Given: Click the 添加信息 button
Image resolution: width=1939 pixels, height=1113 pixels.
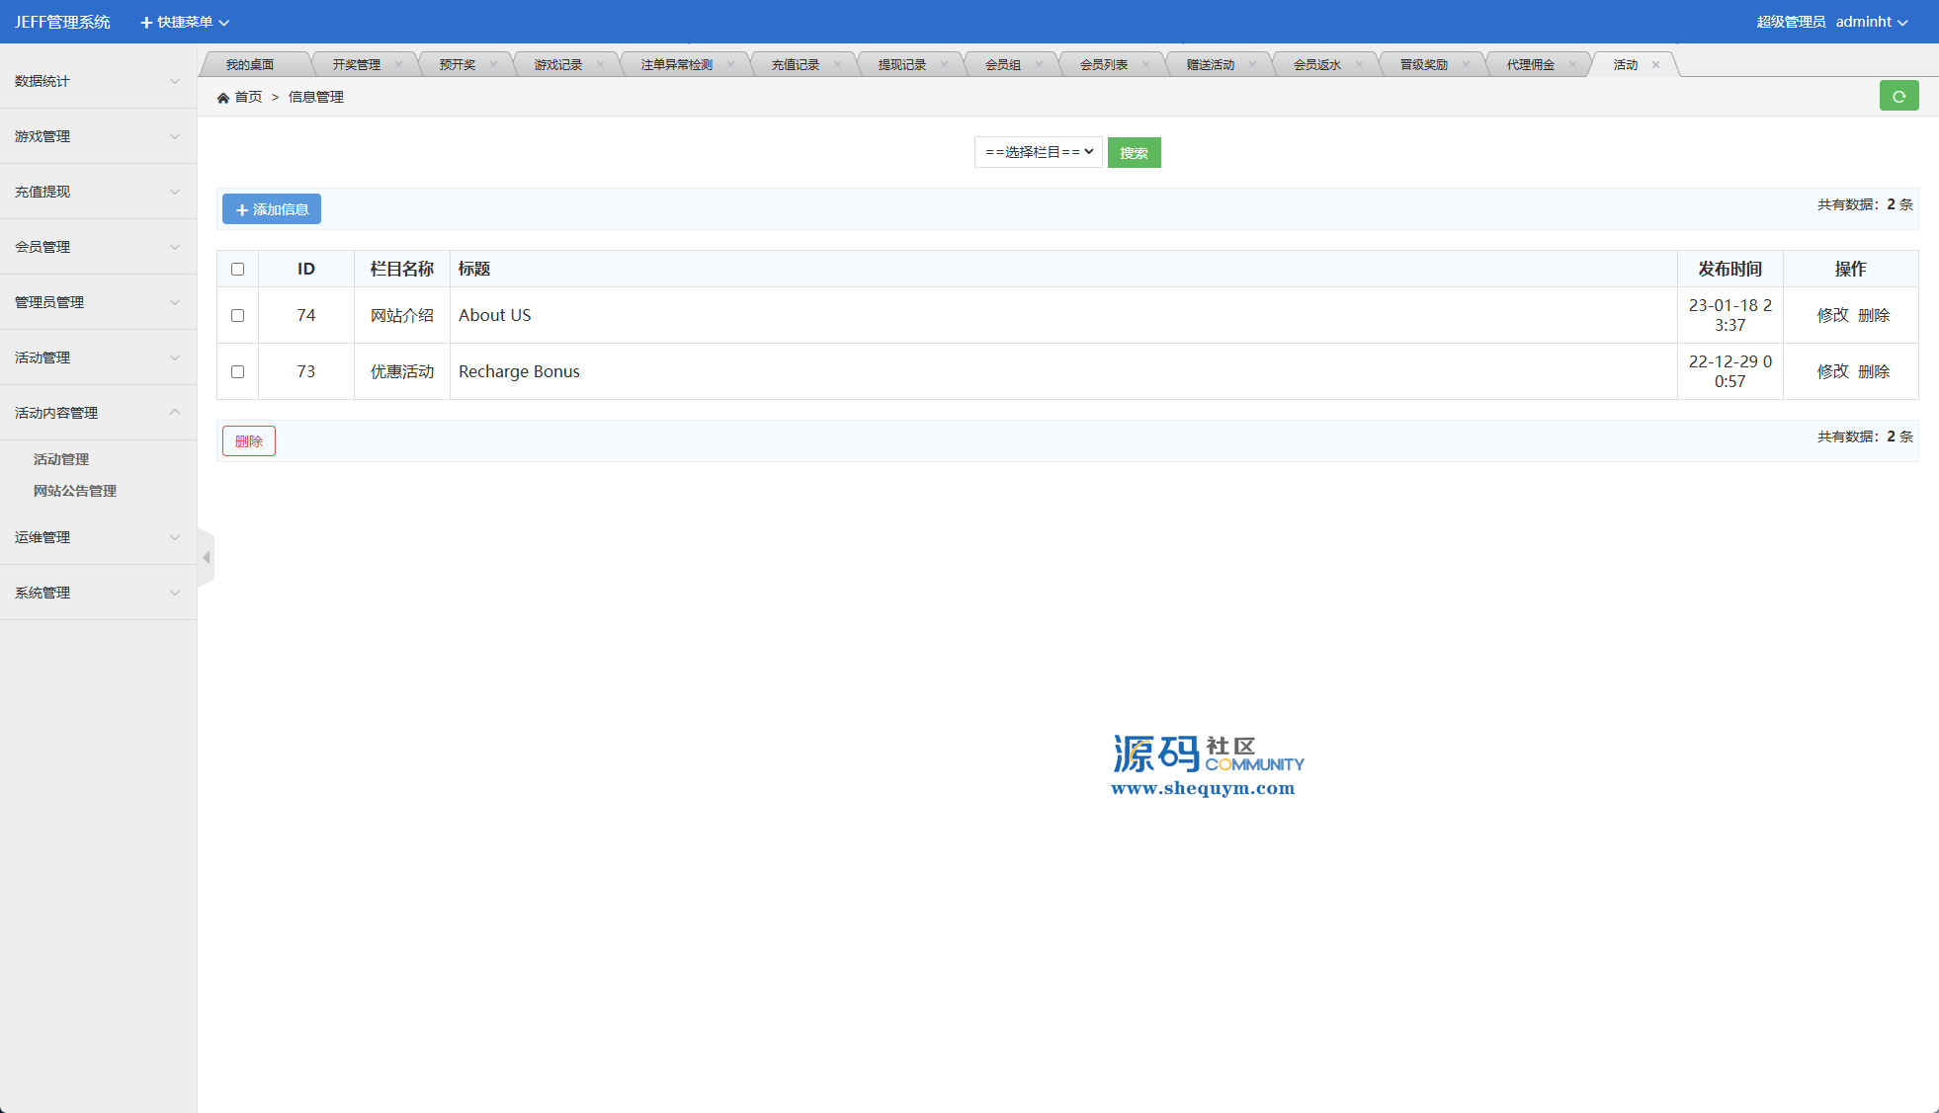Looking at the screenshot, I should tap(272, 209).
